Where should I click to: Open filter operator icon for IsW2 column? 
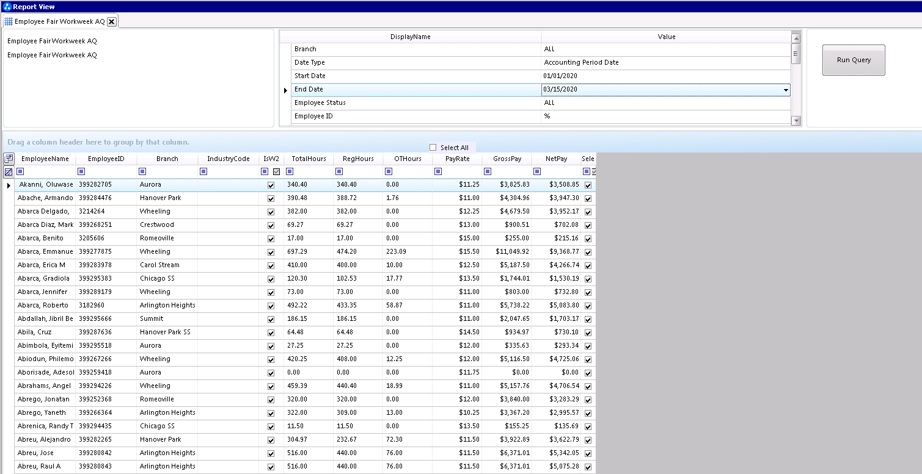[x=265, y=172]
